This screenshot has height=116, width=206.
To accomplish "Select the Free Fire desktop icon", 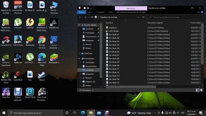I will tap(6, 93).
